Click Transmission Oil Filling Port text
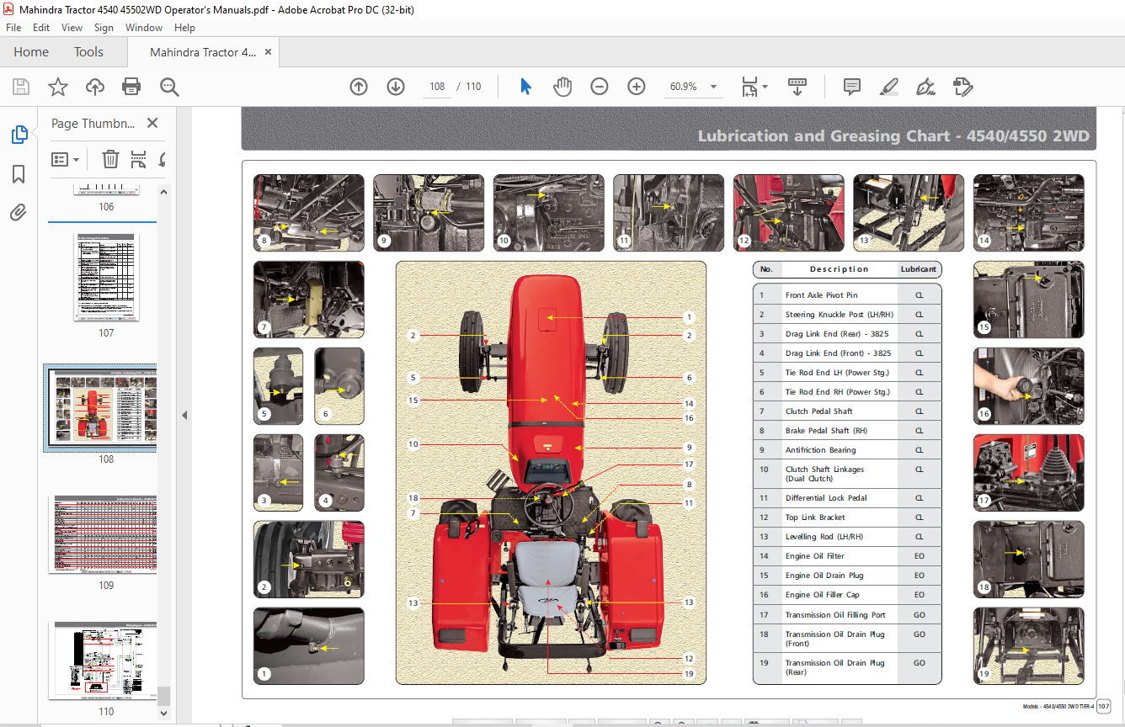Image resolution: width=1125 pixels, height=727 pixels. coord(835,615)
